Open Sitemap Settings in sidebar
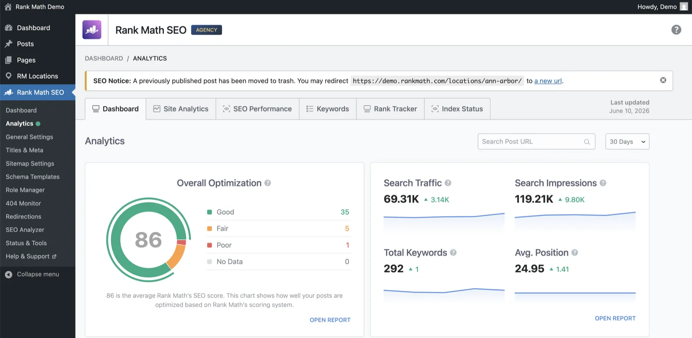The height and width of the screenshot is (338, 692). pos(30,164)
